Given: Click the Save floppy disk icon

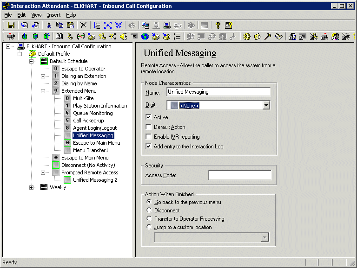Looking at the screenshot, I should click(x=11, y=25).
